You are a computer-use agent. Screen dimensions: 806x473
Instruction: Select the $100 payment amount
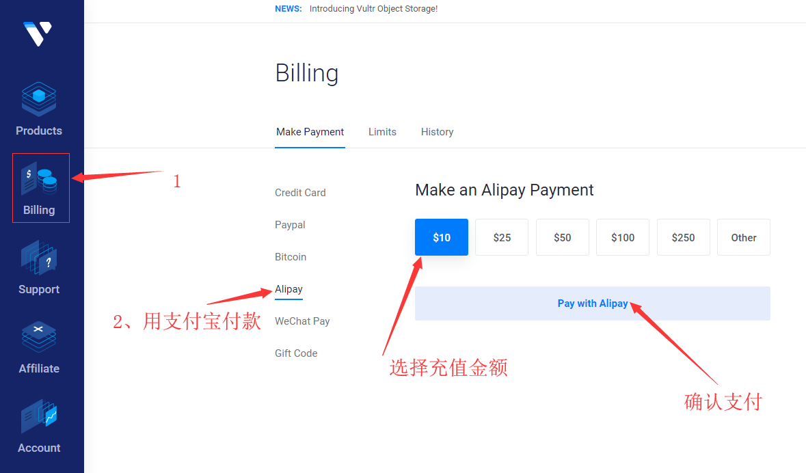coord(622,237)
